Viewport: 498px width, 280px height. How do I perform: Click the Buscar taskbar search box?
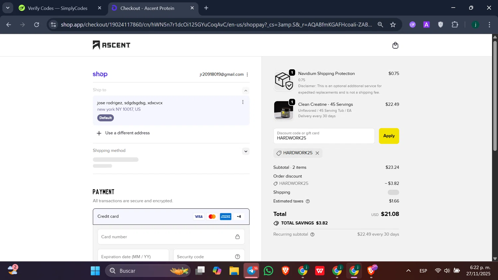coord(148,271)
